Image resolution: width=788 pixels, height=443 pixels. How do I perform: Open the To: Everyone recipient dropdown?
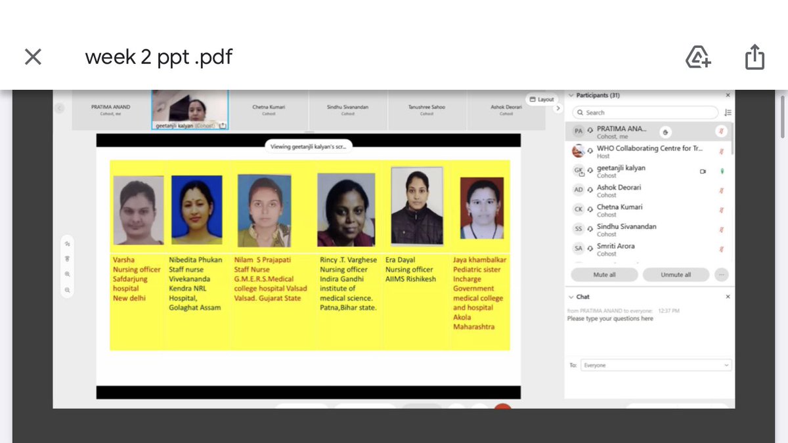tap(656, 365)
